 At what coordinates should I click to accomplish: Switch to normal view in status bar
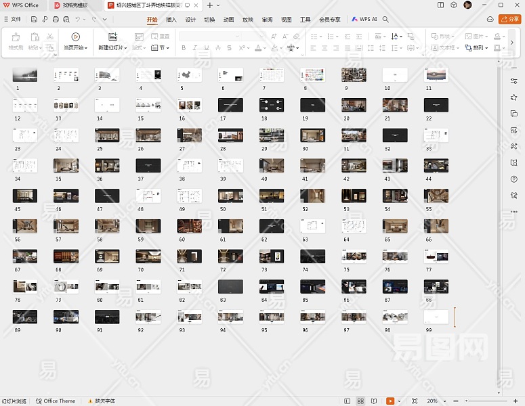tap(348, 401)
